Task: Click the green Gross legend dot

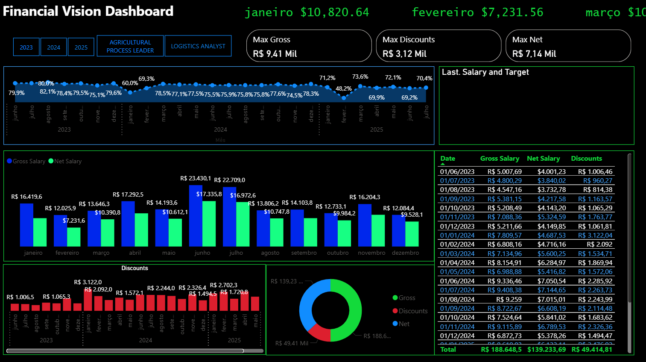Action: tap(394, 297)
